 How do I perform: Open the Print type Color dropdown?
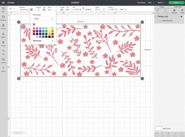pyautogui.click(x=43, y=19)
